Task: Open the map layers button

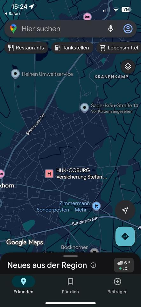Action: coord(128,67)
